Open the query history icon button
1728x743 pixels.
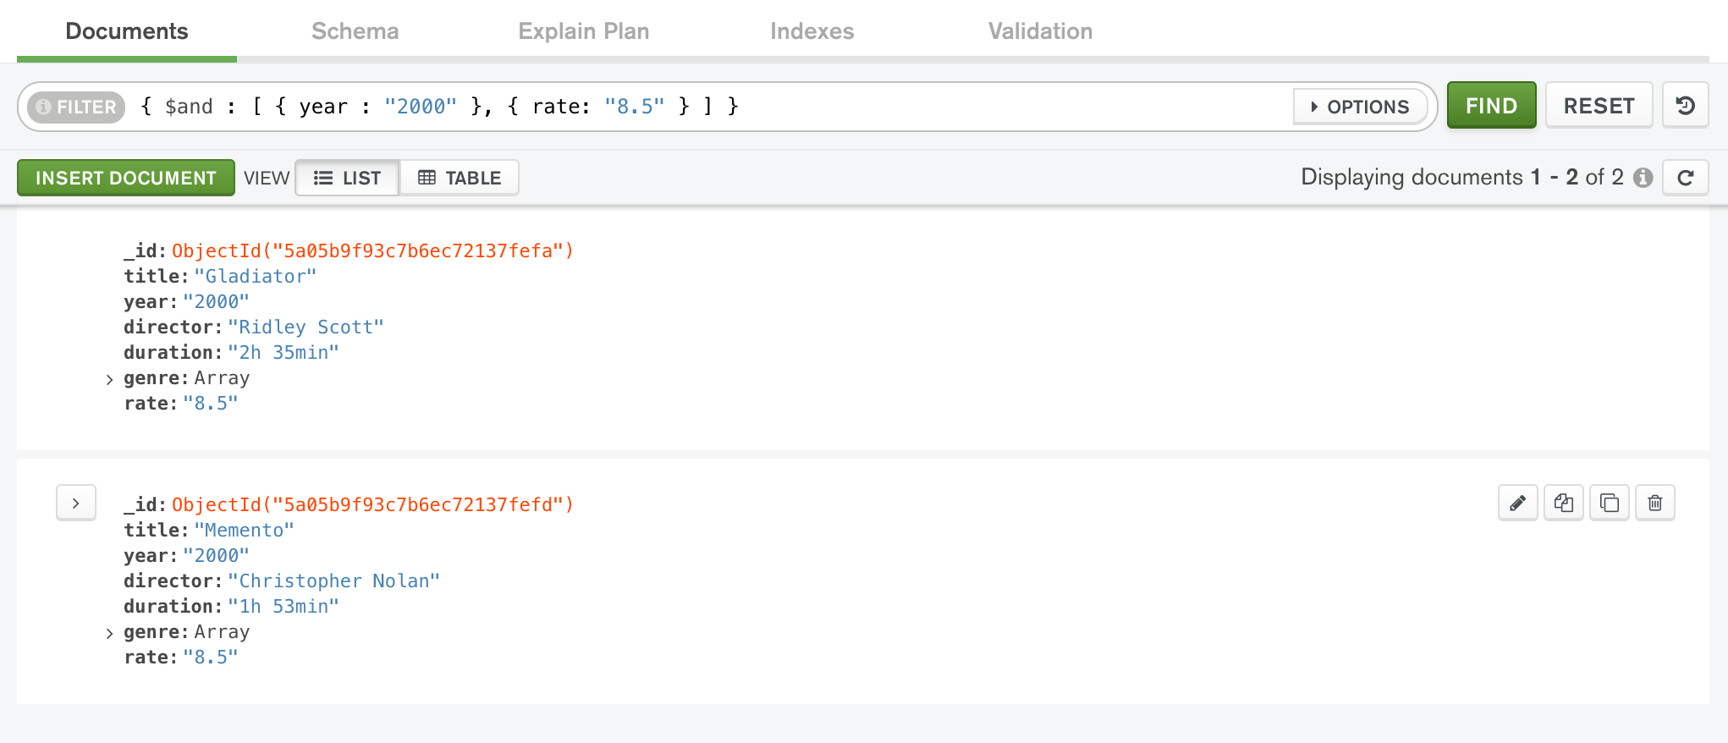point(1685,106)
